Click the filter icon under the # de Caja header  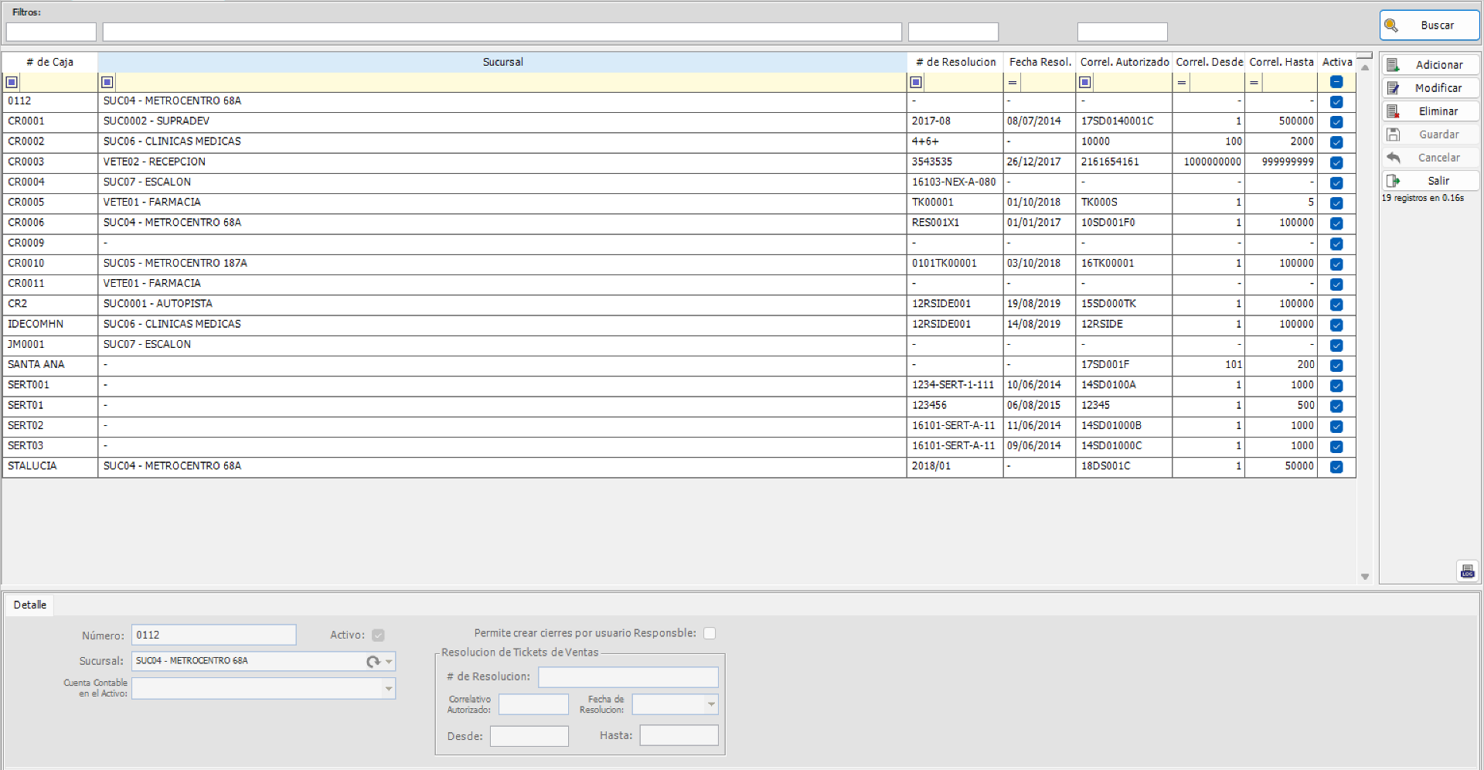coord(12,82)
